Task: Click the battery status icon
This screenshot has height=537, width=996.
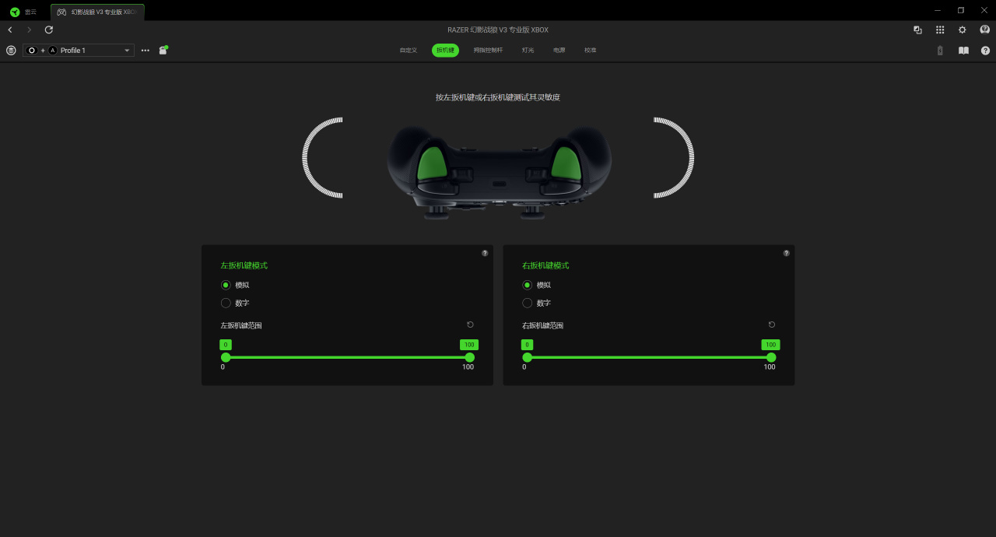Action: [x=940, y=50]
